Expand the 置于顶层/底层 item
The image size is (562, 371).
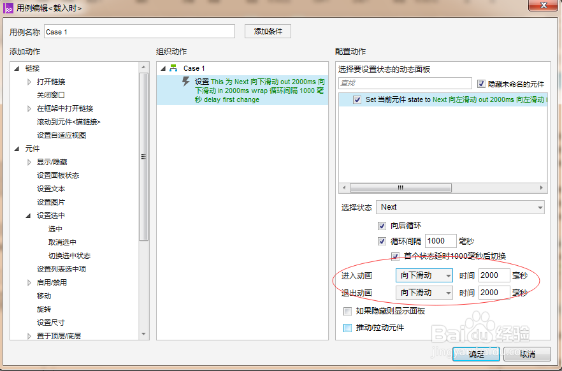(29, 336)
